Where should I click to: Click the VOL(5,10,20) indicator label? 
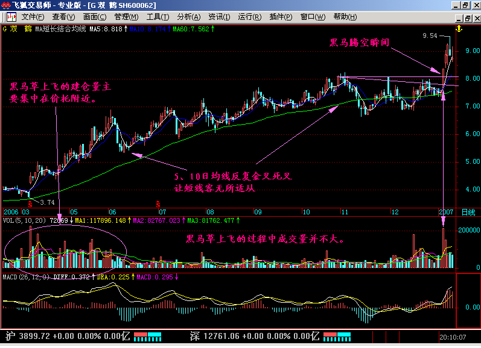pyautogui.click(x=23, y=220)
